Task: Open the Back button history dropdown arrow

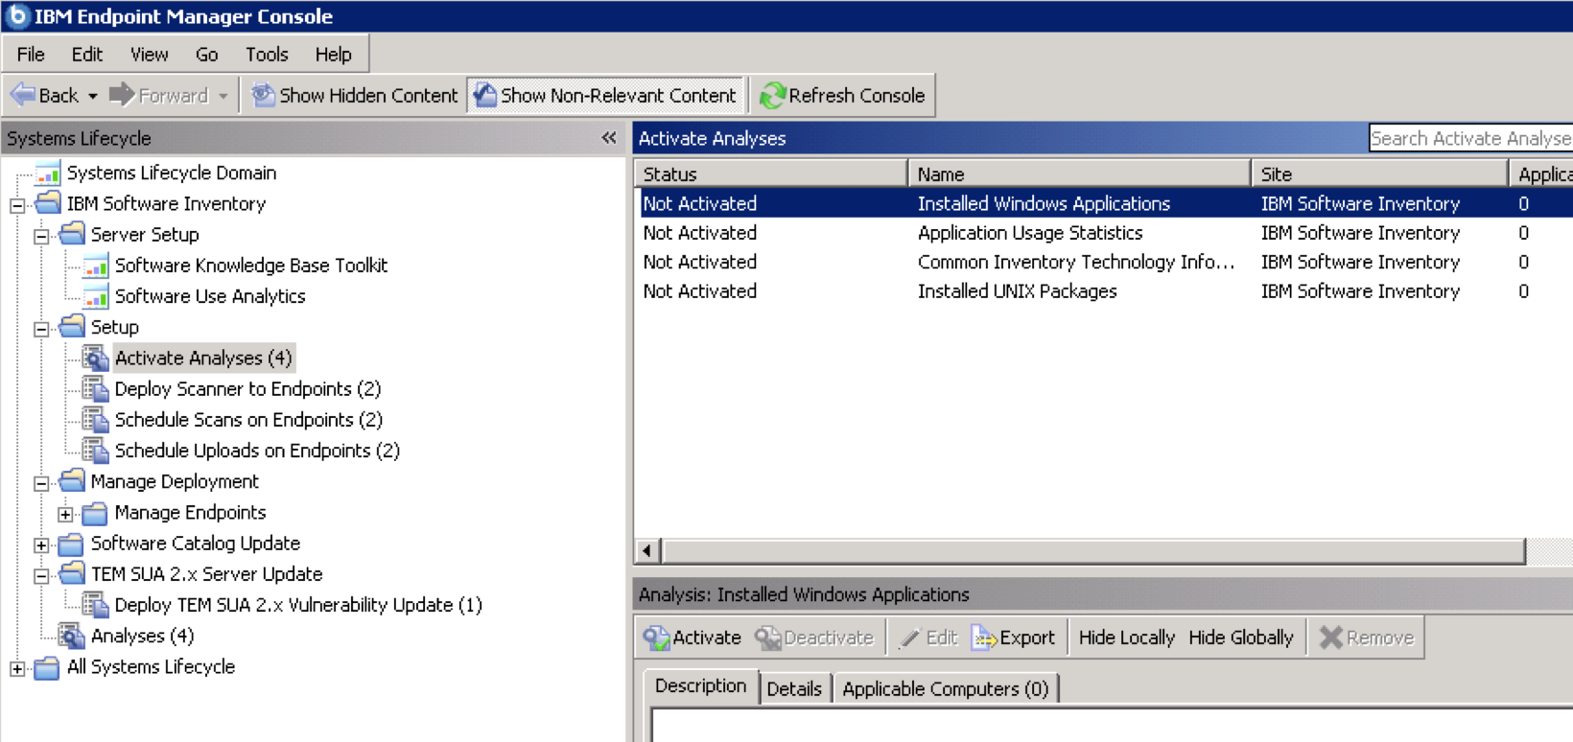Action: [93, 96]
